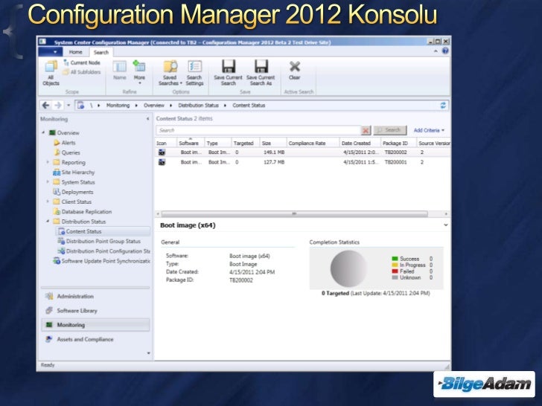Select the All Objects scope icon
The image size is (542, 406).
[x=51, y=73]
